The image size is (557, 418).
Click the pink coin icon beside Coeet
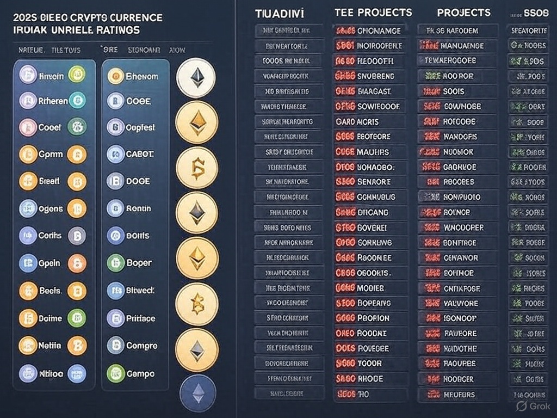[x=28, y=127]
